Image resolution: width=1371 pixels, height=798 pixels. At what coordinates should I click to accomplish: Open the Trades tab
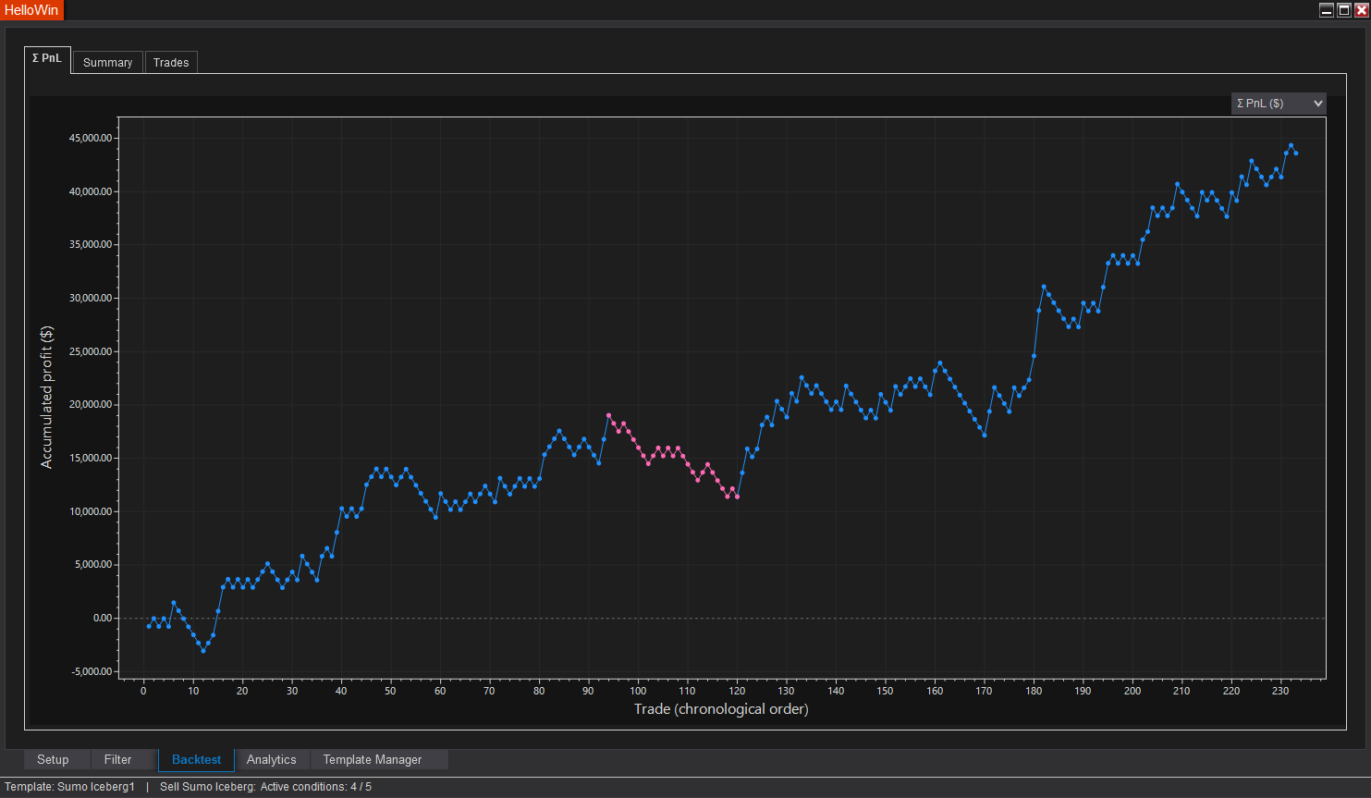coord(171,62)
